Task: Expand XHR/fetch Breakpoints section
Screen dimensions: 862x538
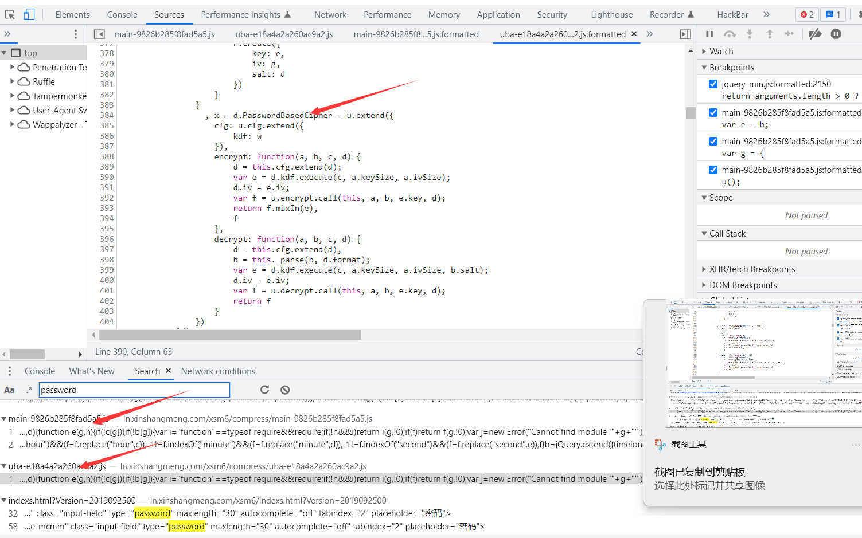Action: click(704, 269)
